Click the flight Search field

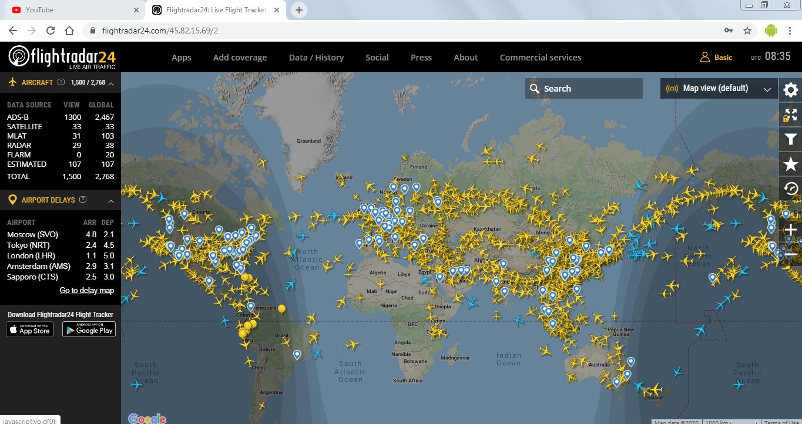pyautogui.click(x=583, y=89)
